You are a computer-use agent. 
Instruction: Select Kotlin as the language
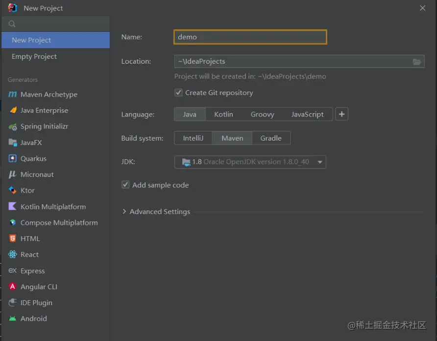[223, 114]
